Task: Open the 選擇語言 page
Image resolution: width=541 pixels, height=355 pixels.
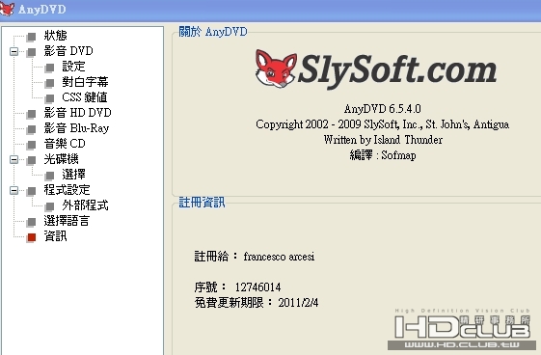Action: 67,221
